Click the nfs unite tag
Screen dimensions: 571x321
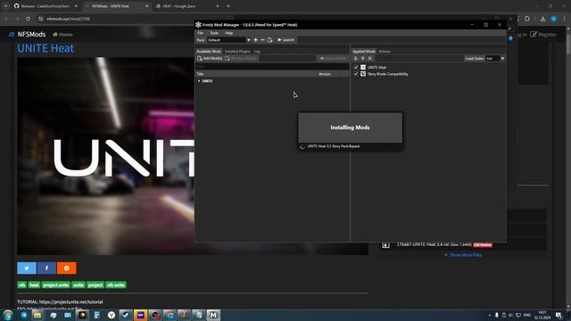tap(116, 285)
